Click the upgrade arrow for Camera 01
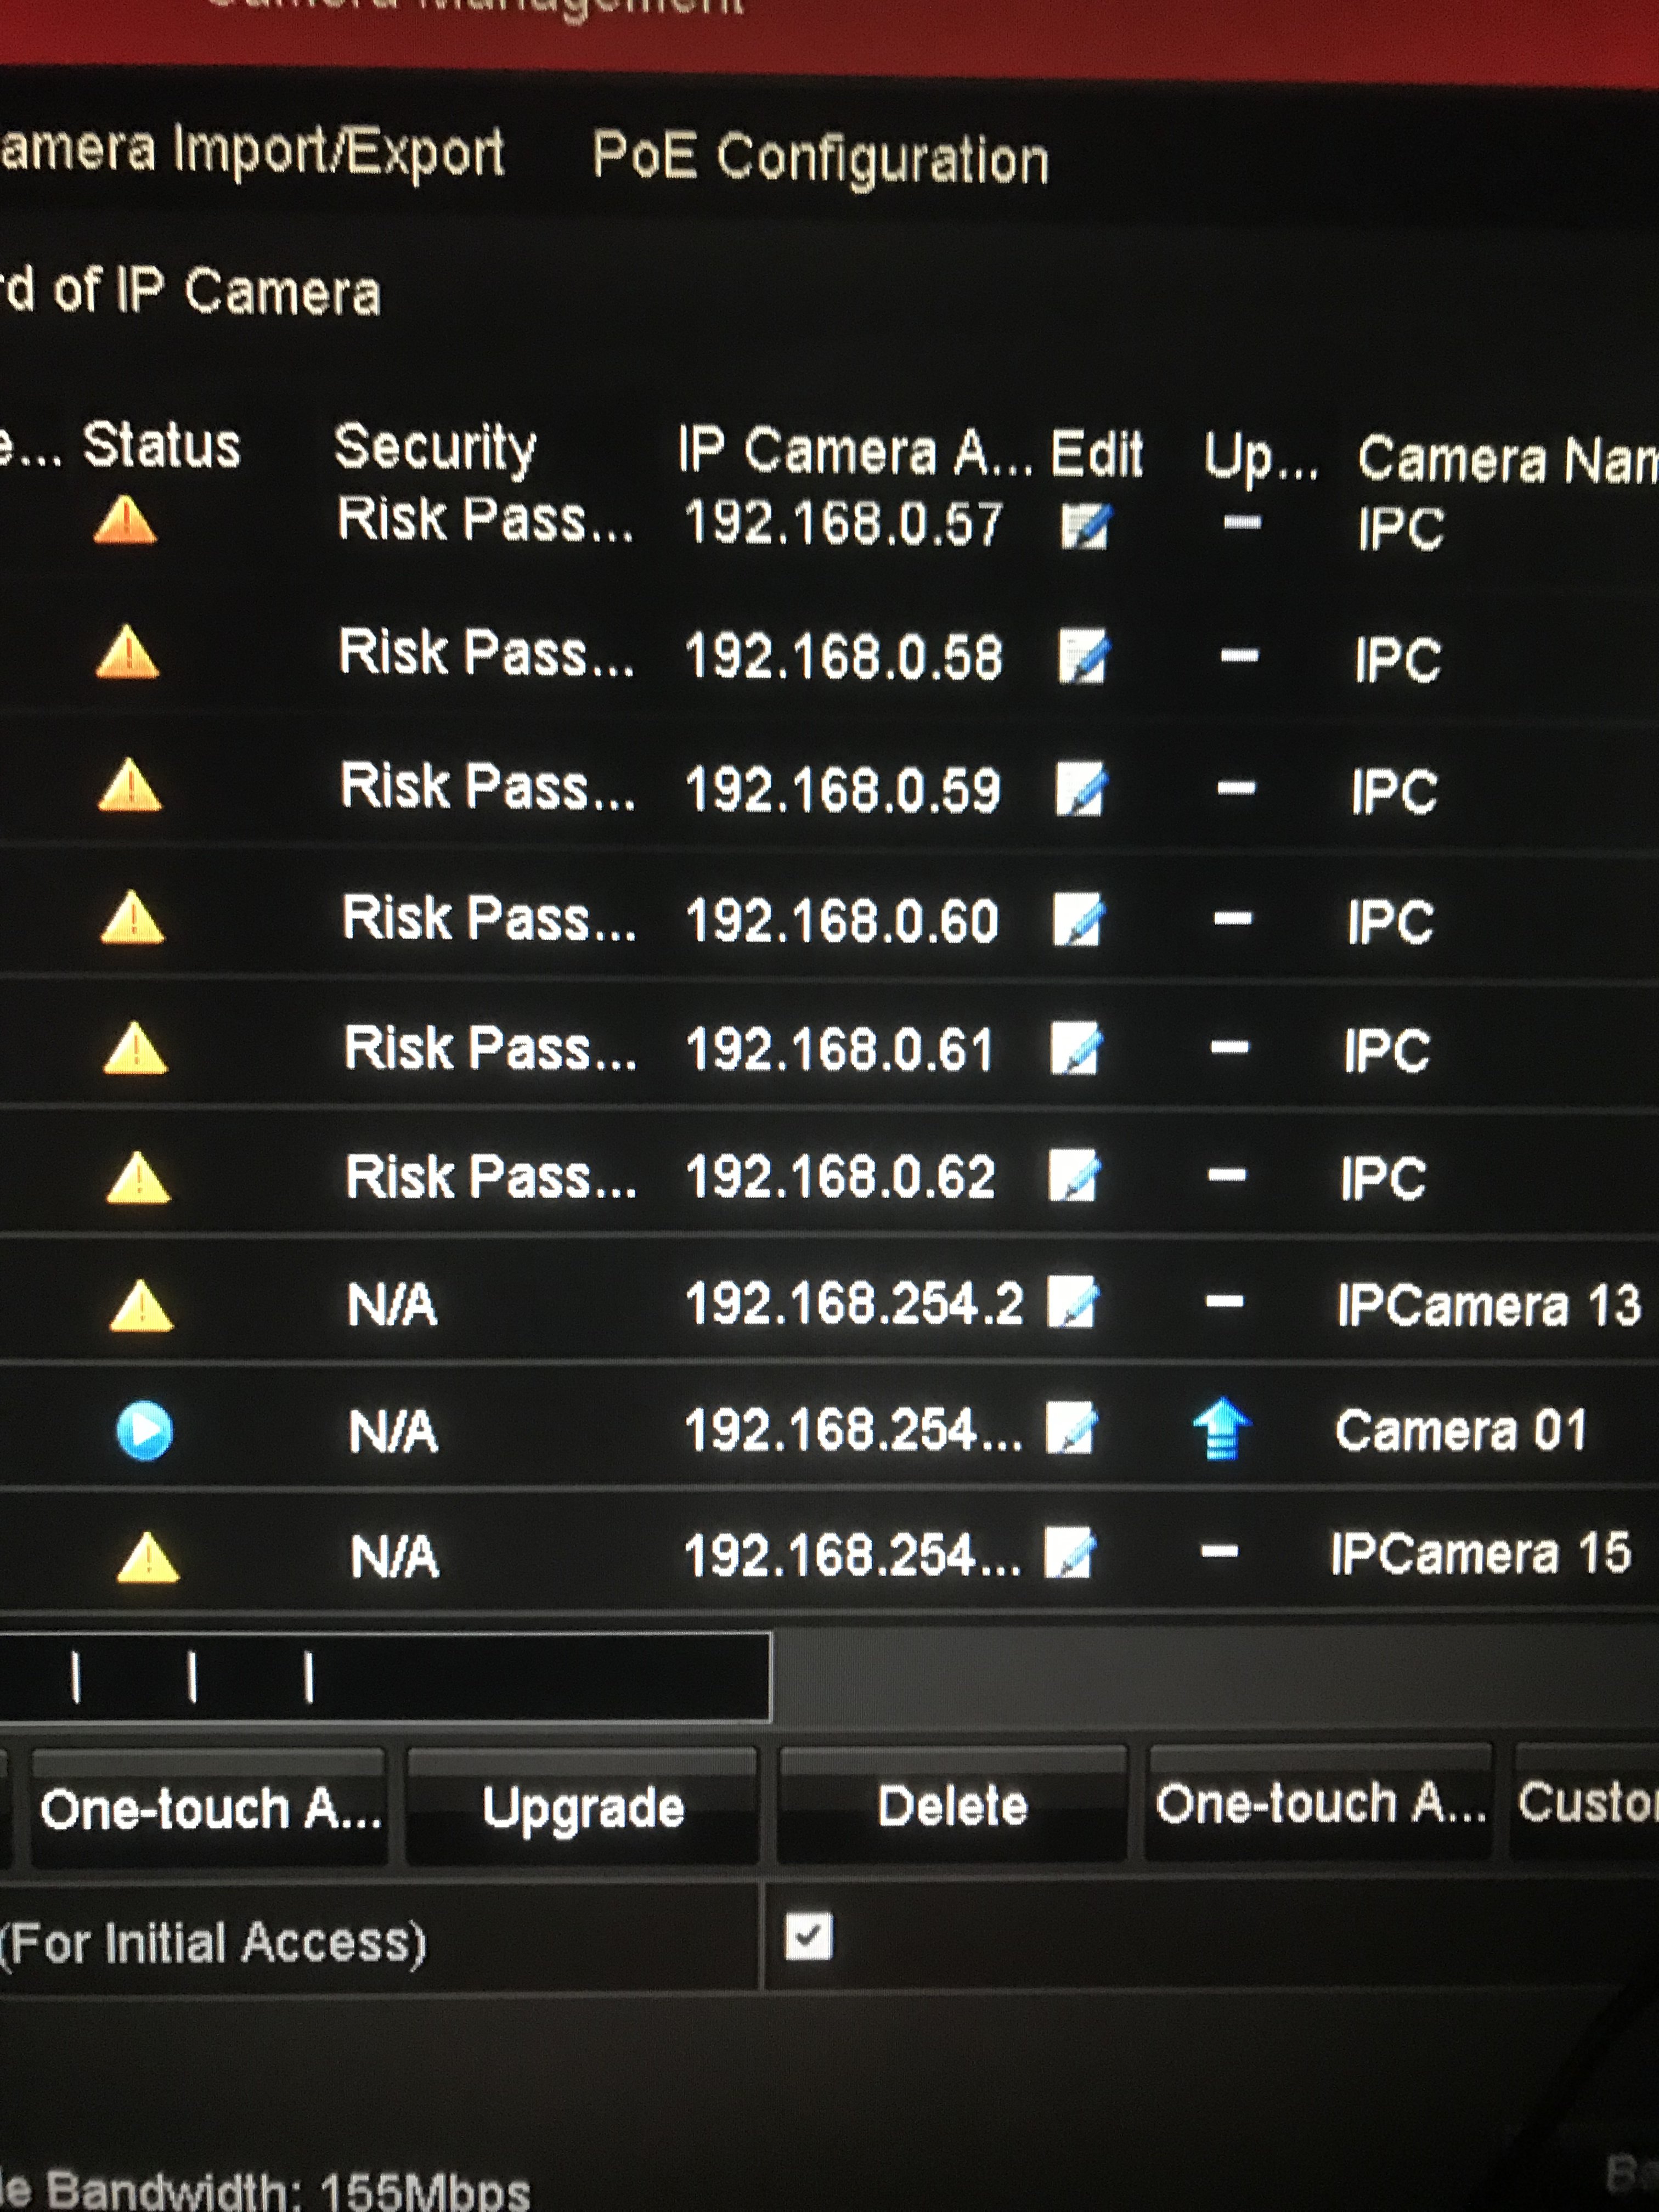 click(x=1221, y=1428)
